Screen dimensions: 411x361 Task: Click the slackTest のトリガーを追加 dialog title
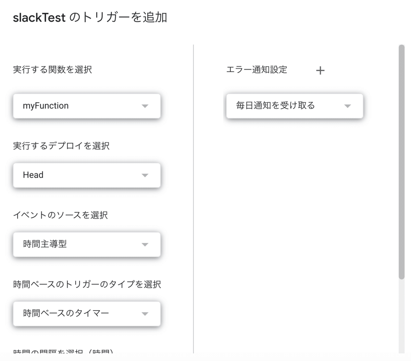point(90,17)
